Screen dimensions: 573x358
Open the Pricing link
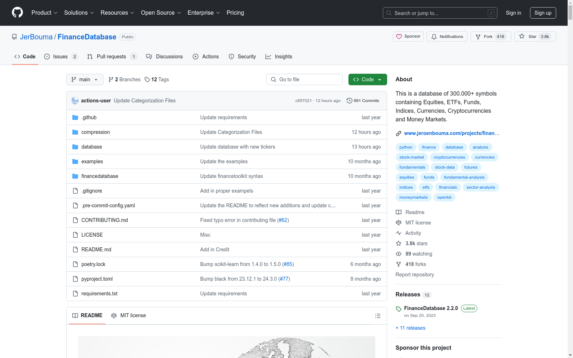point(235,13)
